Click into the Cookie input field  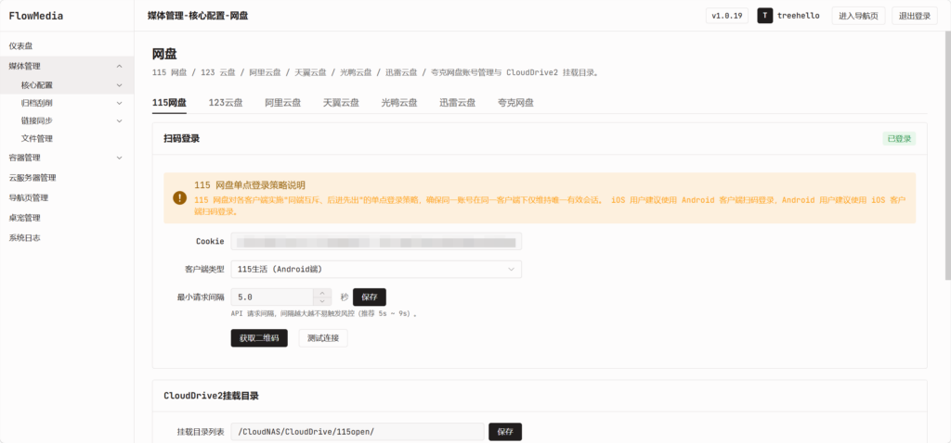(x=376, y=242)
